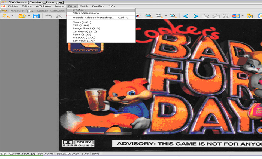This screenshot has height=159, width=262.
Task: Go to previous image with left arrow
Action: pyautogui.click(x=186, y=16)
